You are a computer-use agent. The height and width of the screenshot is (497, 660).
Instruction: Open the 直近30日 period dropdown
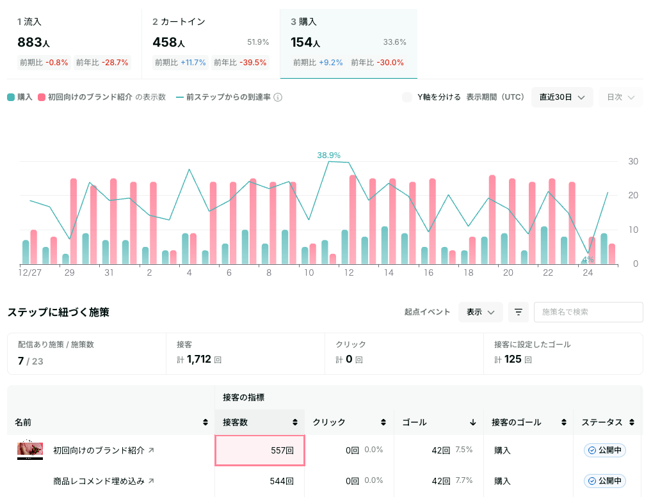click(562, 97)
